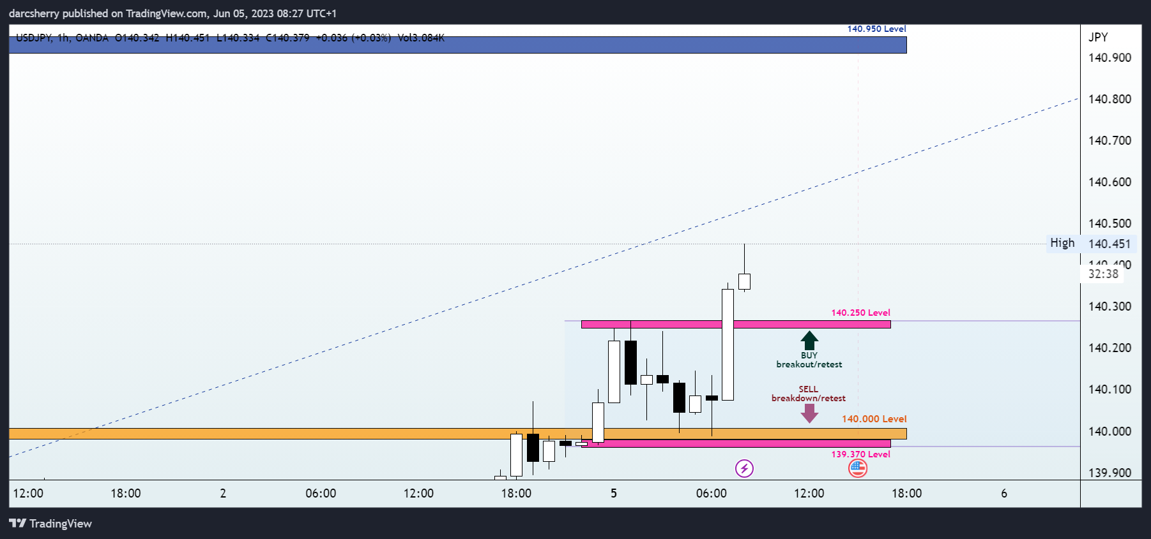The image size is (1151, 539).
Task: Click the 140.300 price axis label
Action: [x=1109, y=306]
